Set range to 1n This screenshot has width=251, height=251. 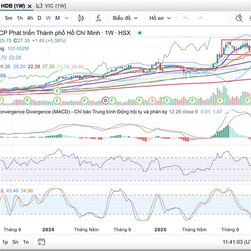[26, 242]
